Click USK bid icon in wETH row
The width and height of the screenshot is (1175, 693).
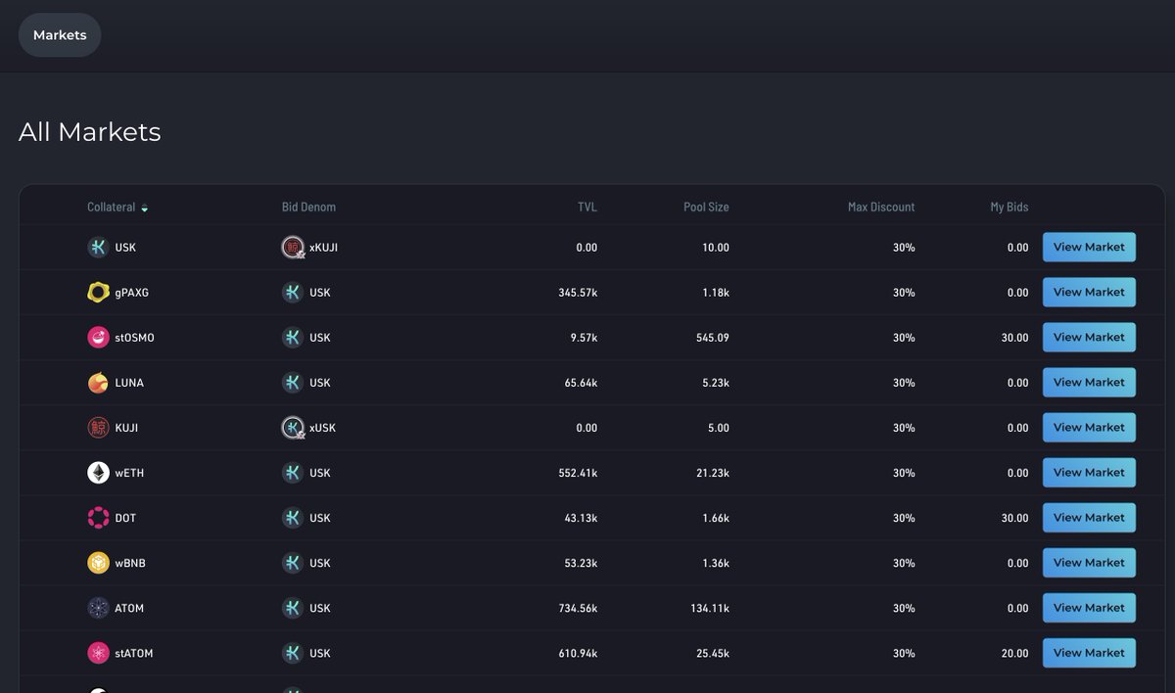tap(293, 473)
